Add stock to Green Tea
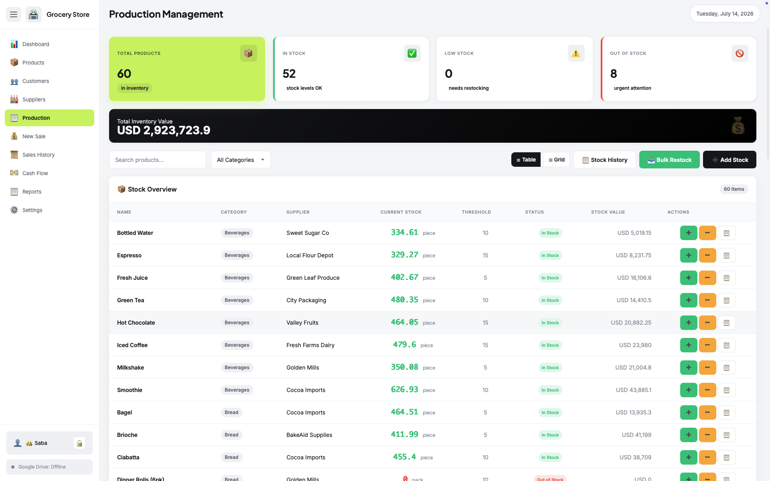This screenshot has width=770, height=481. click(689, 300)
